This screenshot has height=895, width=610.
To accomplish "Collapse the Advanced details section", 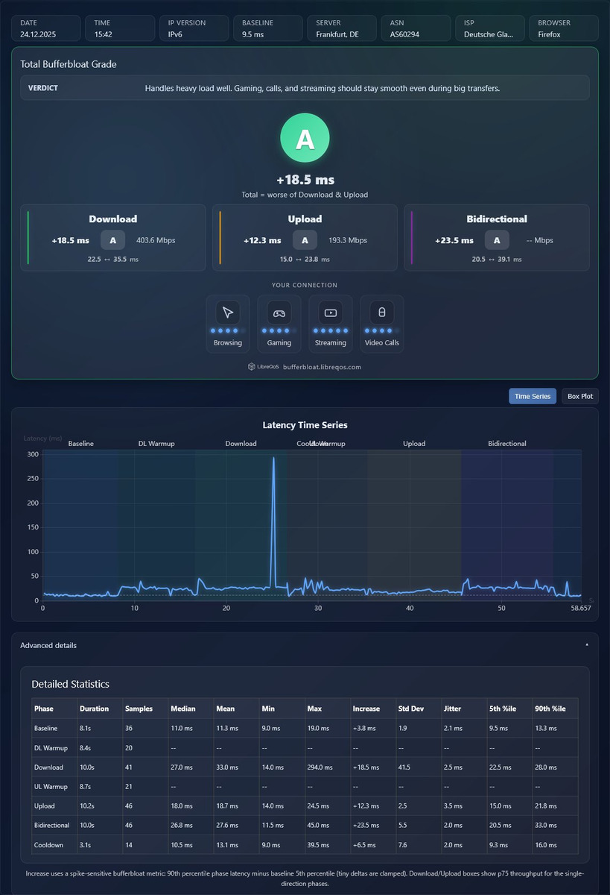I will click(x=305, y=645).
